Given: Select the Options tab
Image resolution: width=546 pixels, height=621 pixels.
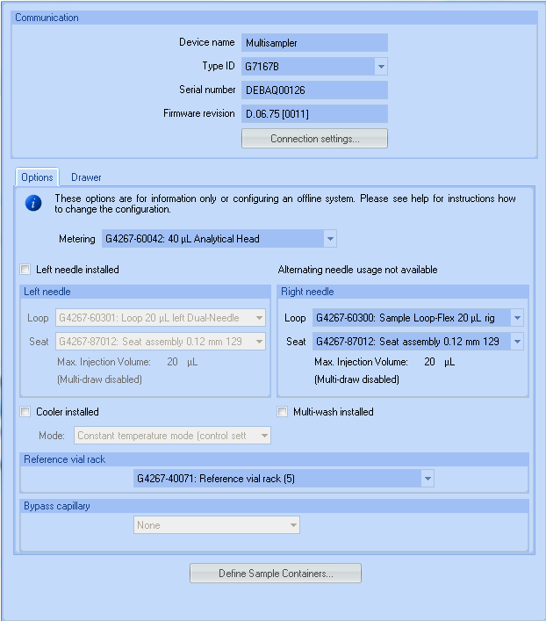Looking at the screenshot, I should [x=38, y=177].
